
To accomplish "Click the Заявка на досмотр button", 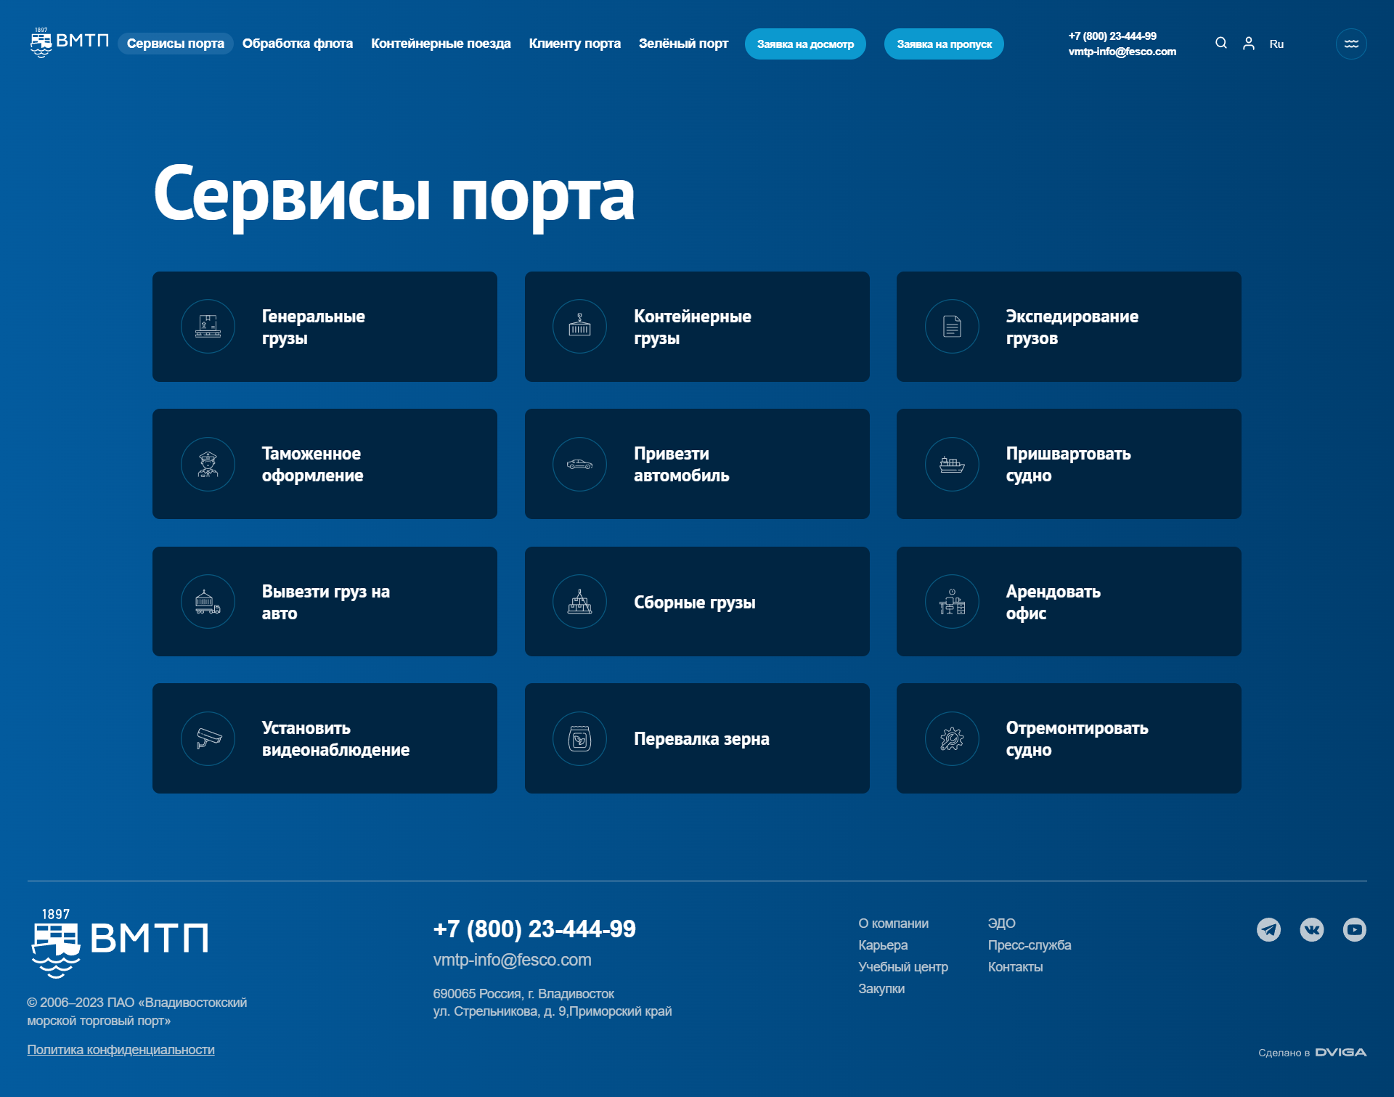I will pos(805,44).
